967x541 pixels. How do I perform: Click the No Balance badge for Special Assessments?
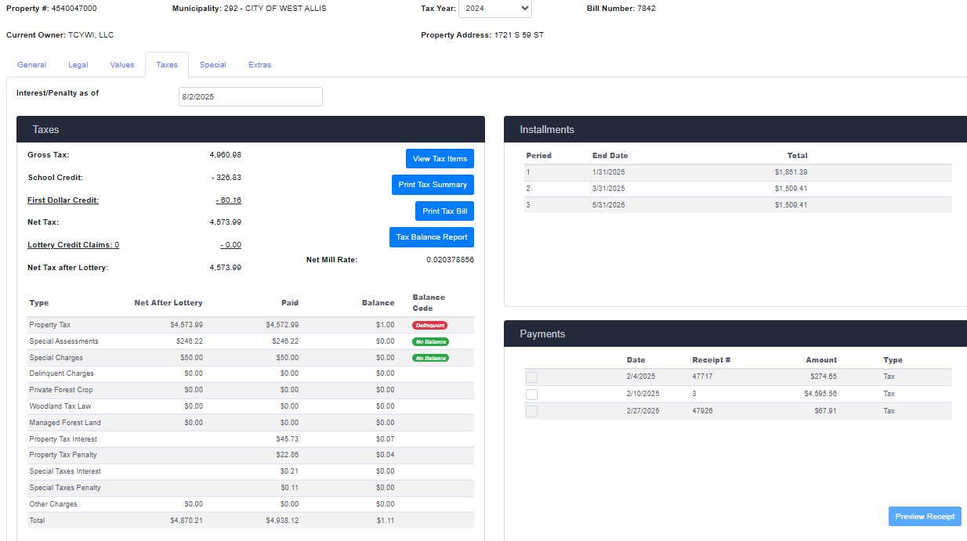tap(430, 342)
